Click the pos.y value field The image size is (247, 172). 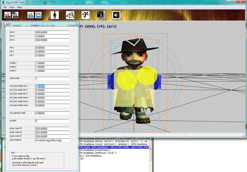[52, 36]
